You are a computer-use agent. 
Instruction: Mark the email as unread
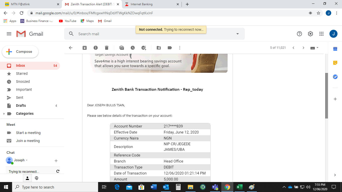coord(122,48)
